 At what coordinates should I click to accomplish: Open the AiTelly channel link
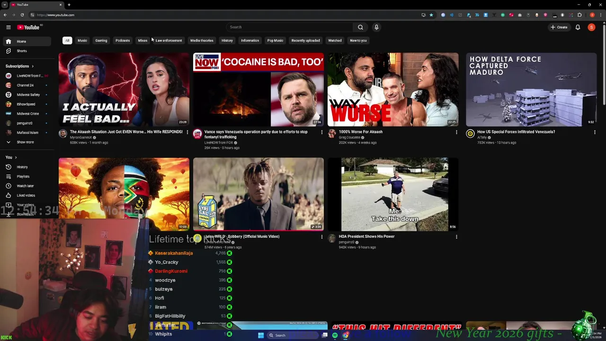(x=482, y=137)
